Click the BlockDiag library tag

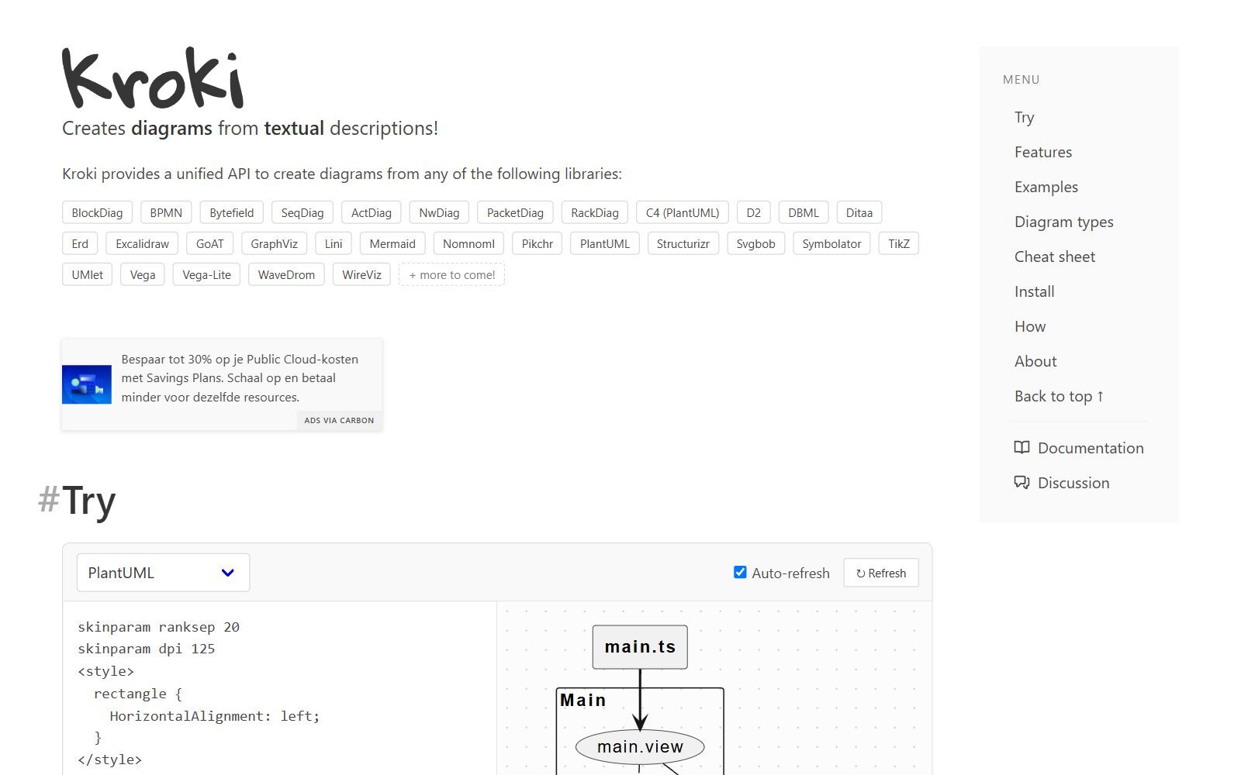click(97, 212)
